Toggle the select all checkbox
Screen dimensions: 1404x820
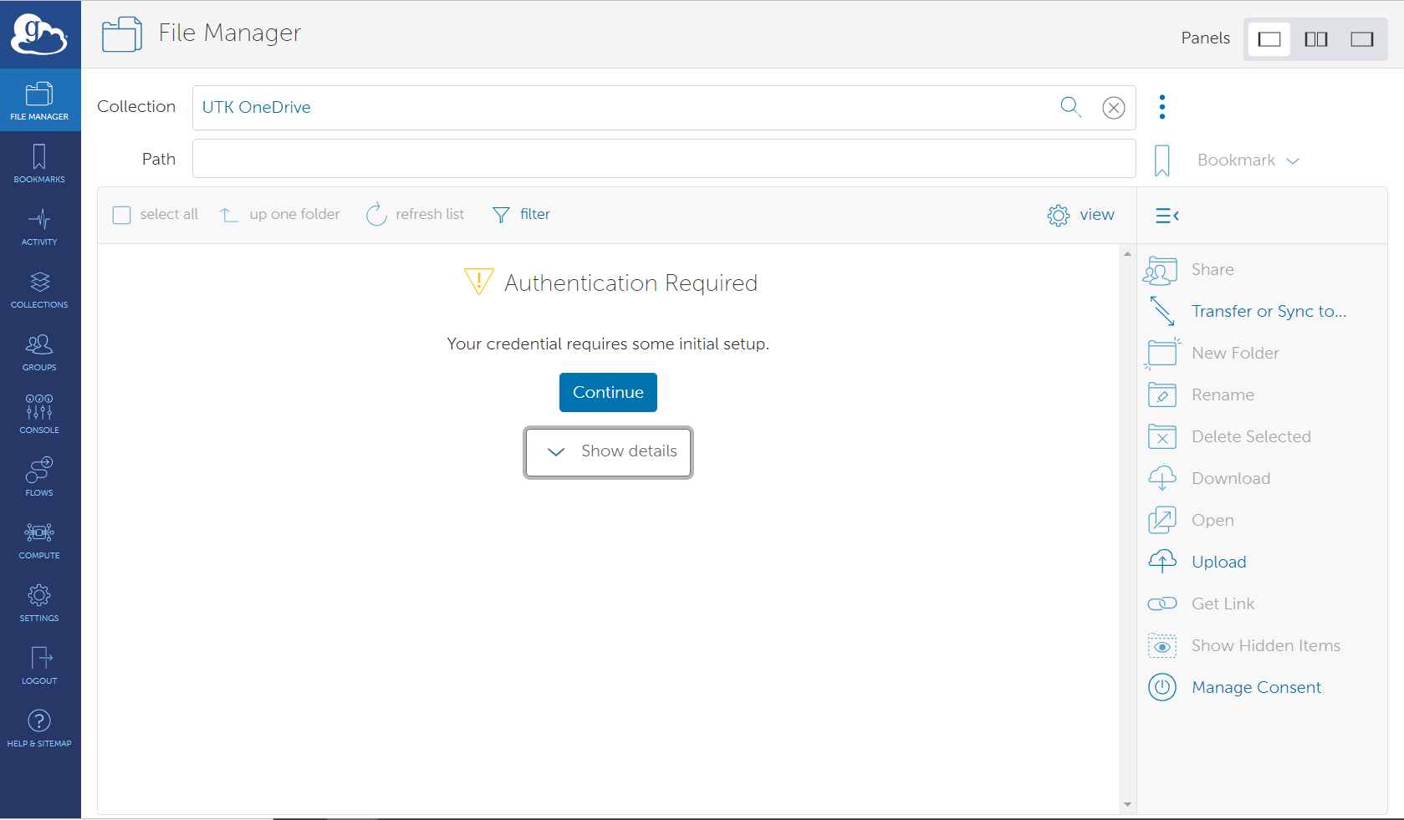(122, 215)
